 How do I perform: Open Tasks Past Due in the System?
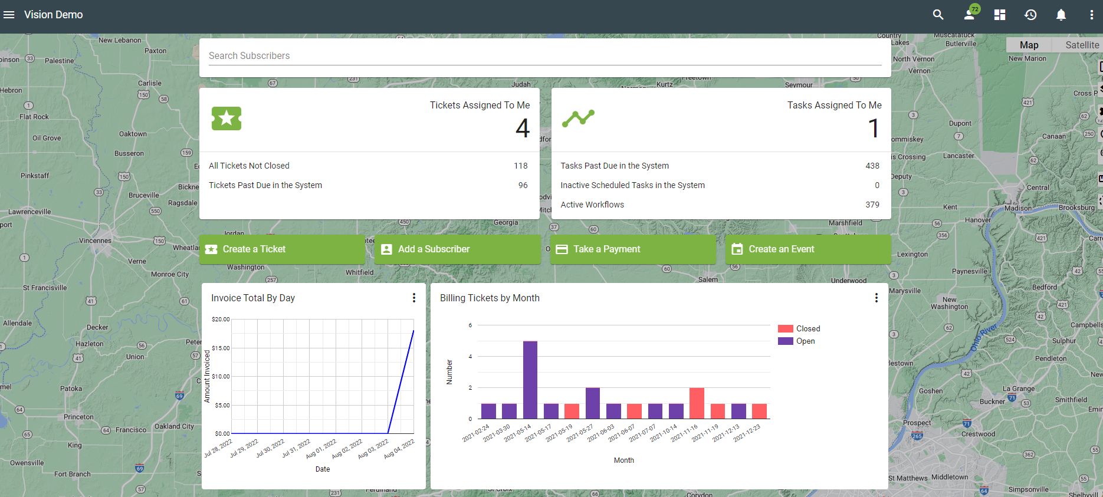(x=721, y=166)
